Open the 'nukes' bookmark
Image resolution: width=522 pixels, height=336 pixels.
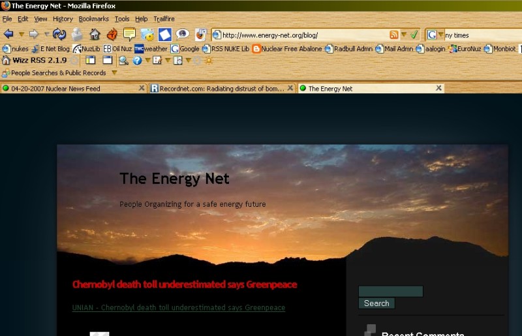click(15, 49)
